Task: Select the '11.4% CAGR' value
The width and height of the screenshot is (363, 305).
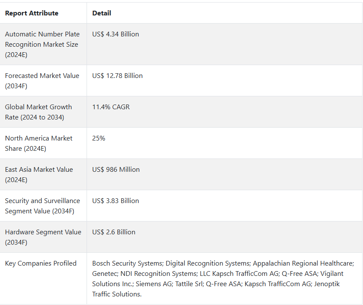Action: [111, 107]
